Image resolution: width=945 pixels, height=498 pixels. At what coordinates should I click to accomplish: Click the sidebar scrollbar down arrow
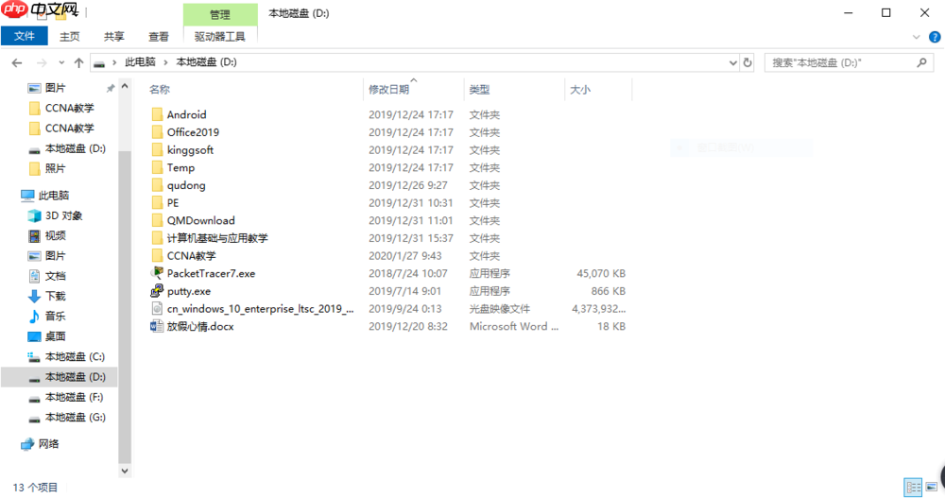pos(125,471)
